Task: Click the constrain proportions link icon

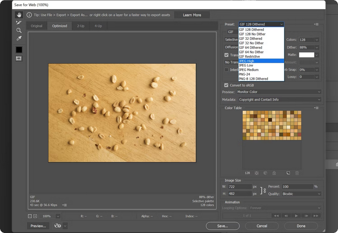Action: (x=265, y=190)
